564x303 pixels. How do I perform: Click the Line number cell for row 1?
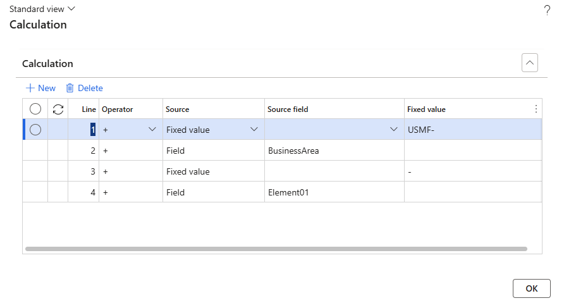[83, 130]
